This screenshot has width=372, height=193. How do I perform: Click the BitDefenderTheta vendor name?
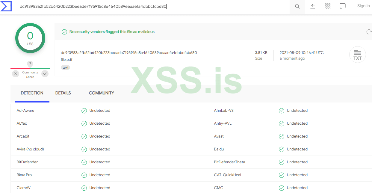229,162
